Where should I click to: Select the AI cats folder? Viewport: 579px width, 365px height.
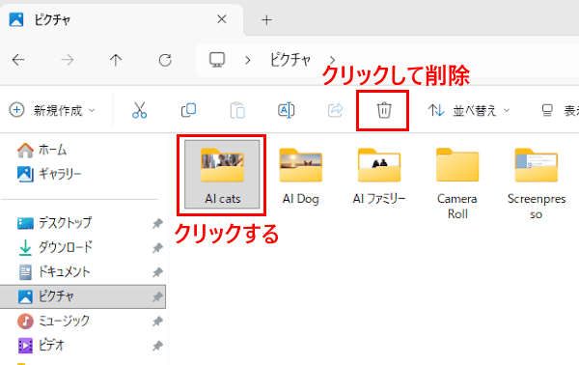tap(222, 175)
